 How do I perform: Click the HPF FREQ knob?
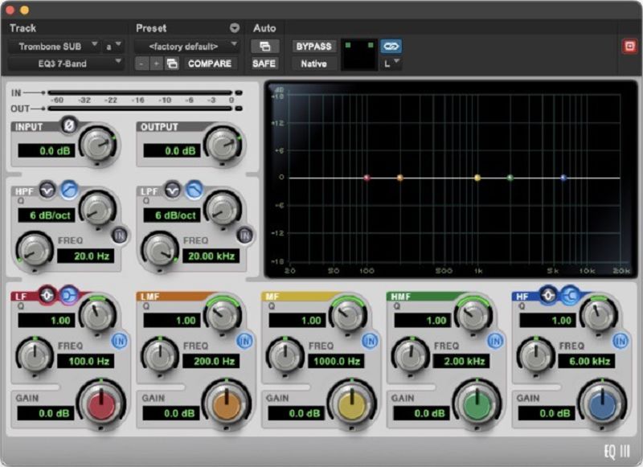35,250
